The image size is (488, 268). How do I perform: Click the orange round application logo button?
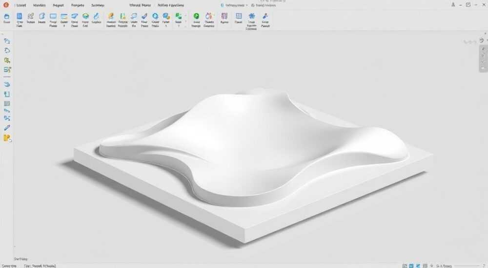(x=6, y=5)
